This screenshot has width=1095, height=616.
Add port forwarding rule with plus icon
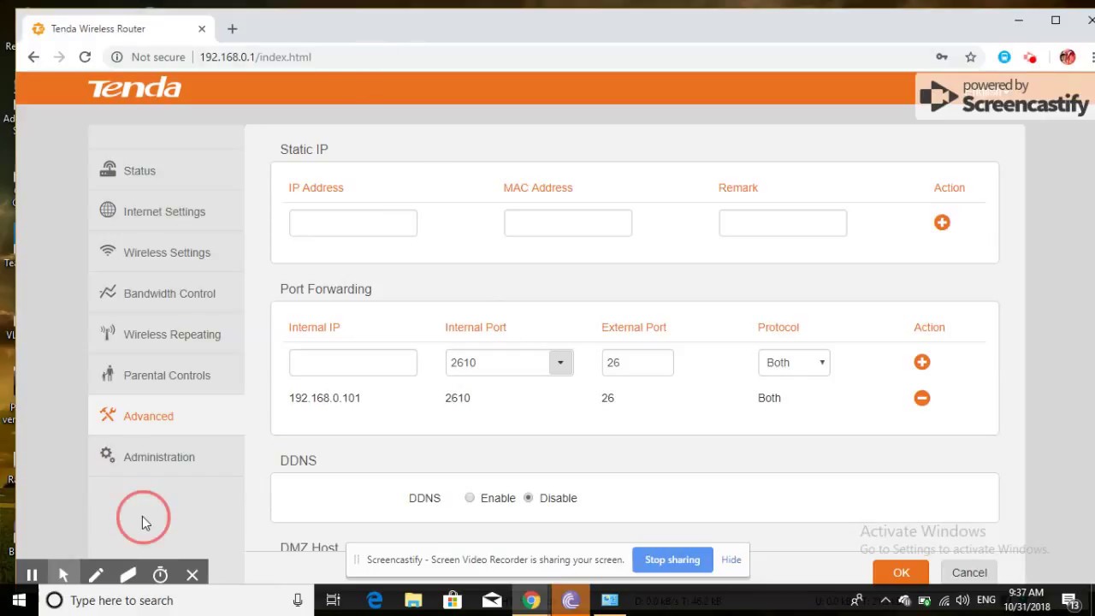point(922,362)
